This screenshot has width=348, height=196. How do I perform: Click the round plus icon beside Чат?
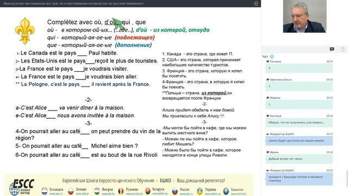[272, 57]
